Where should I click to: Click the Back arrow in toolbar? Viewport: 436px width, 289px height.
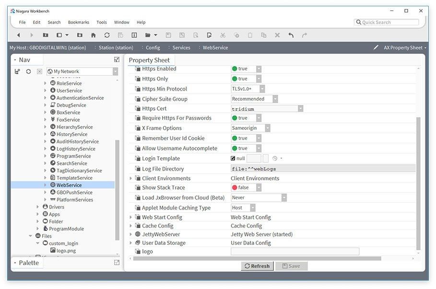tap(18, 35)
